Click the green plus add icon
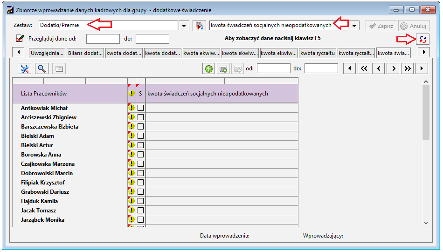Screen dimensions: 443x252 coord(209,68)
